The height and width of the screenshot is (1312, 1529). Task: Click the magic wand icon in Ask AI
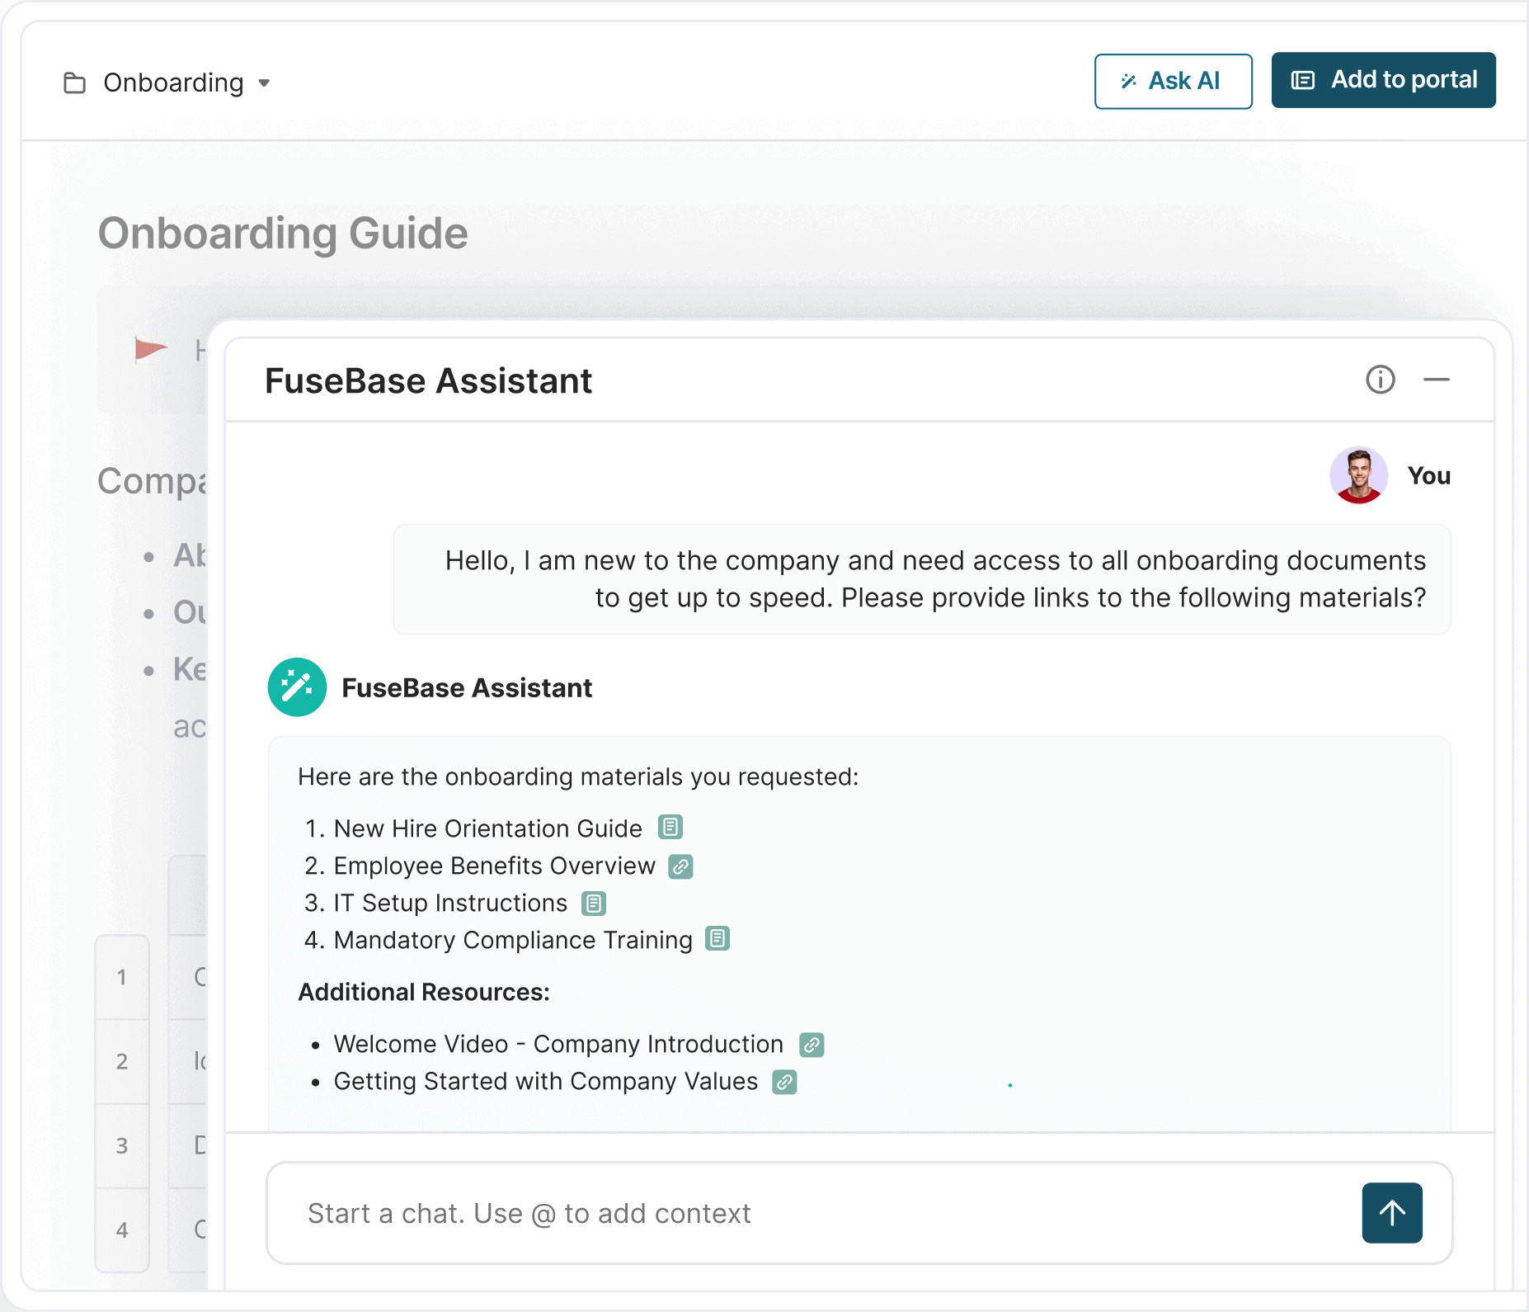(1129, 81)
